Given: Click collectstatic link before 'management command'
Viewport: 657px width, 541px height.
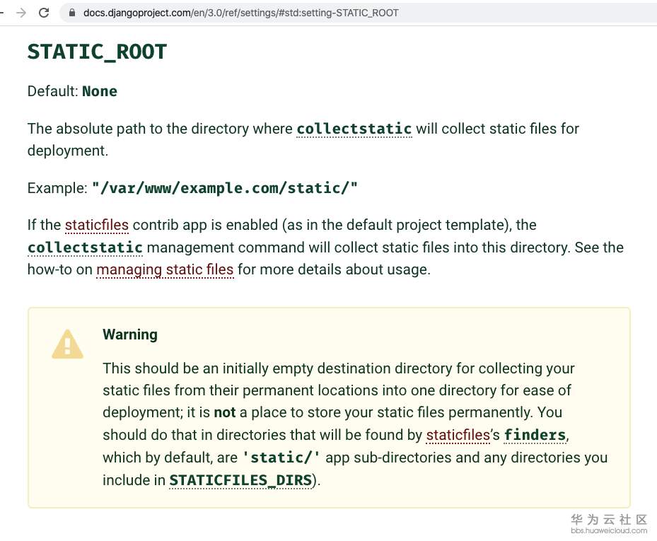Looking at the screenshot, I should pyautogui.click(x=85, y=248).
